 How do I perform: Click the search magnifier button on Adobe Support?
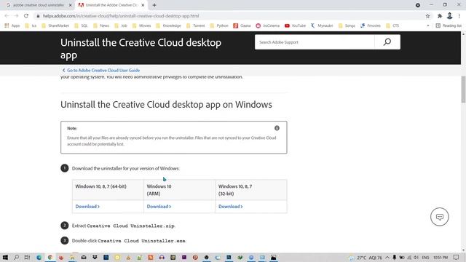[x=387, y=42]
